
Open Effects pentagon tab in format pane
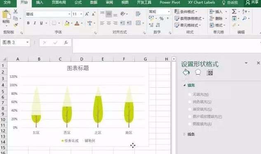tap(198, 72)
